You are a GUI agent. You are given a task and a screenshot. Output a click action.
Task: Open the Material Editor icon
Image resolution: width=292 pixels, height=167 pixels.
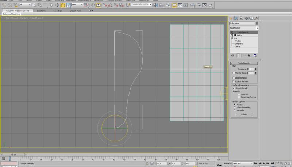[192, 5]
